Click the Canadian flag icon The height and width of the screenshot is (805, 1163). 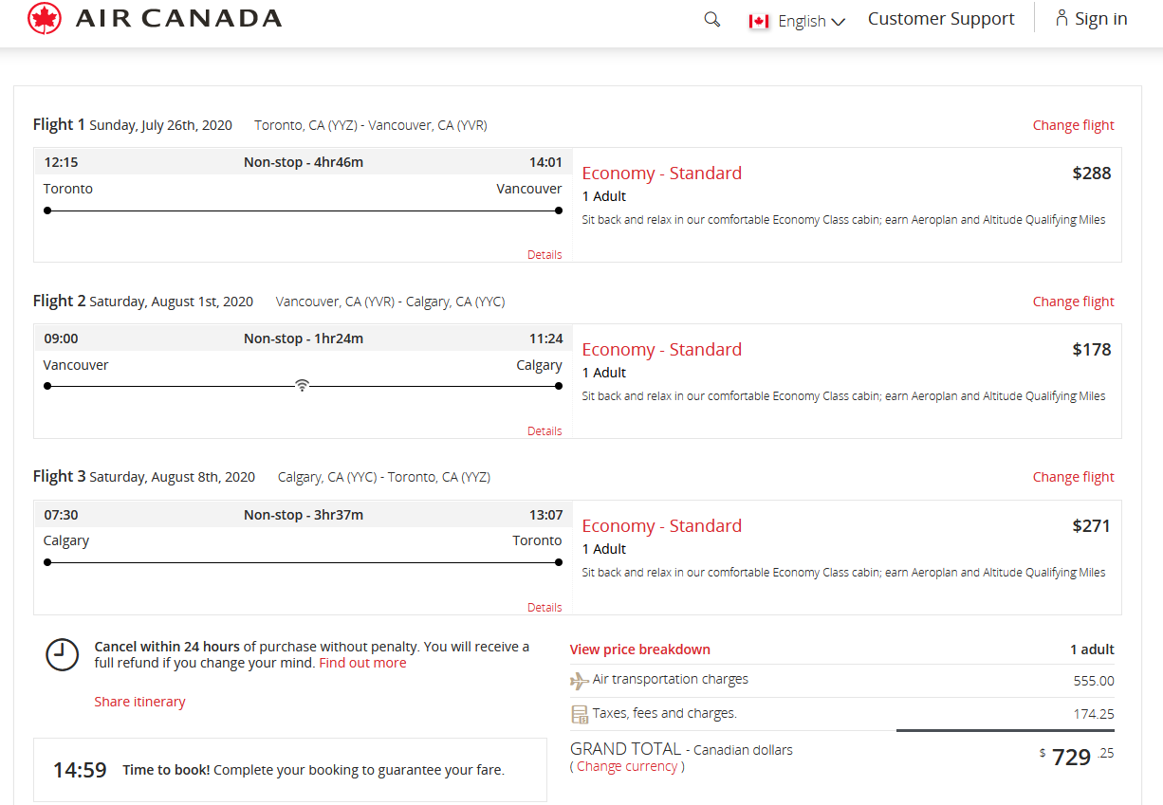coord(759,21)
